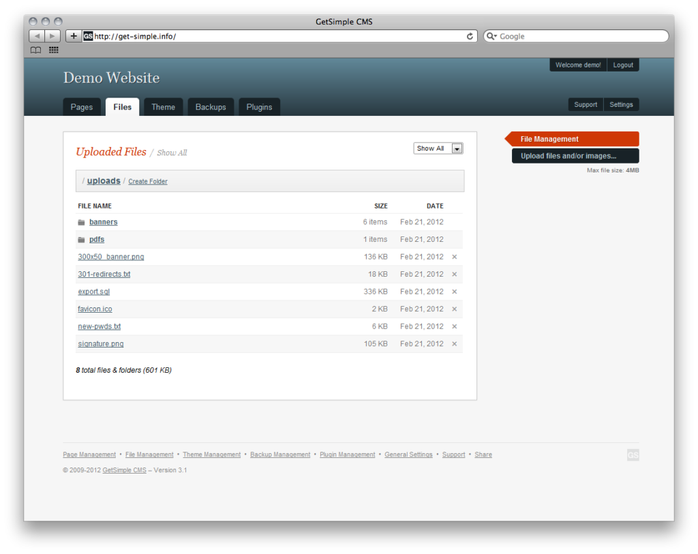698x554 pixels.
Task: Open the Google search options dropdown
Action: coord(492,35)
